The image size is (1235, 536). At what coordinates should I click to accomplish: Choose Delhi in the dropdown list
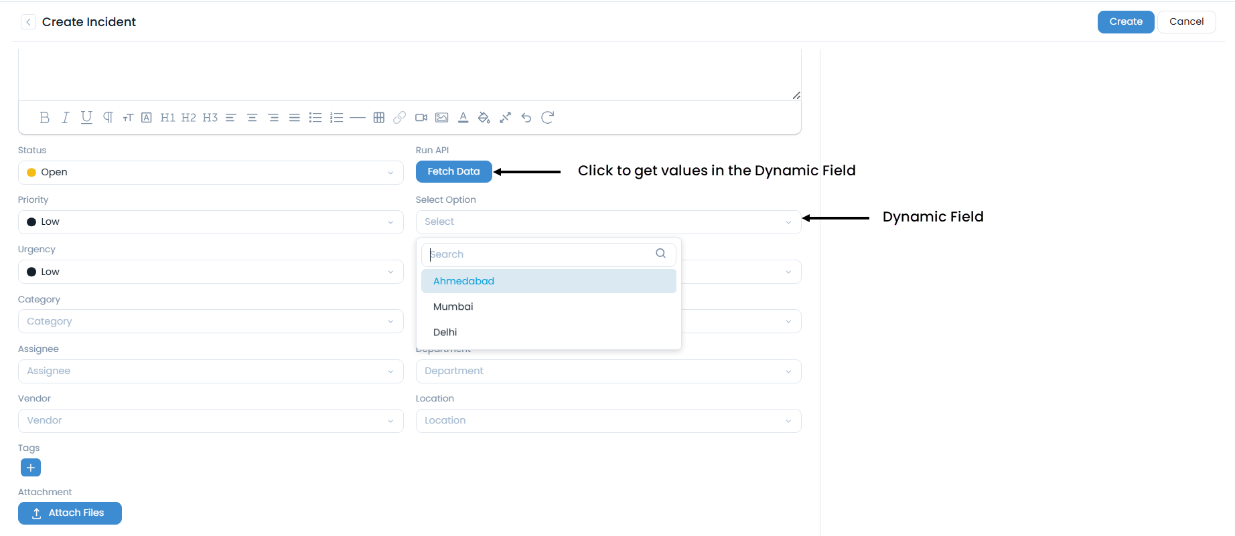[445, 332]
